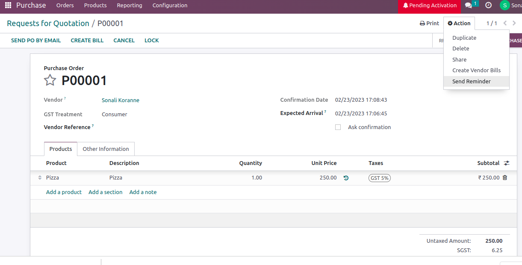Screen dimensions: 522x265
Task: Open the clock activities icon
Action: click(488, 6)
